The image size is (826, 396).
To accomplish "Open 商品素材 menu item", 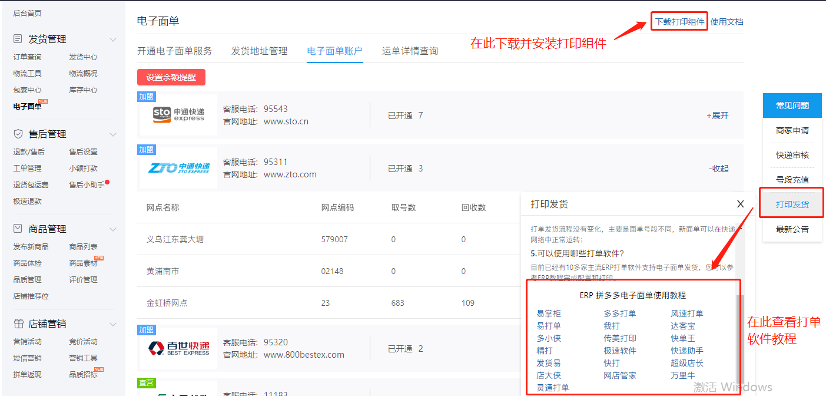I will (83, 263).
